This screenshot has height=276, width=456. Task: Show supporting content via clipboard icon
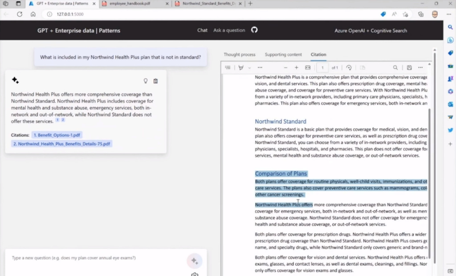(x=155, y=81)
